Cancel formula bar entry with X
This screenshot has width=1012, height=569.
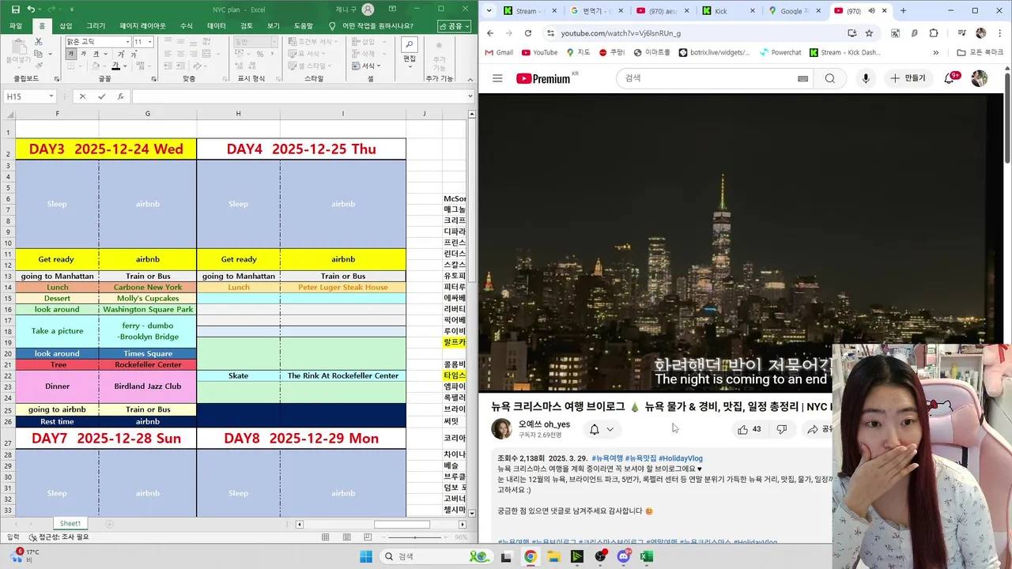(x=82, y=96)
